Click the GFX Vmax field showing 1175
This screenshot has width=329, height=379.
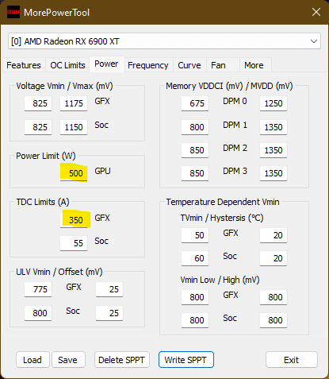[x=74, y=103]
